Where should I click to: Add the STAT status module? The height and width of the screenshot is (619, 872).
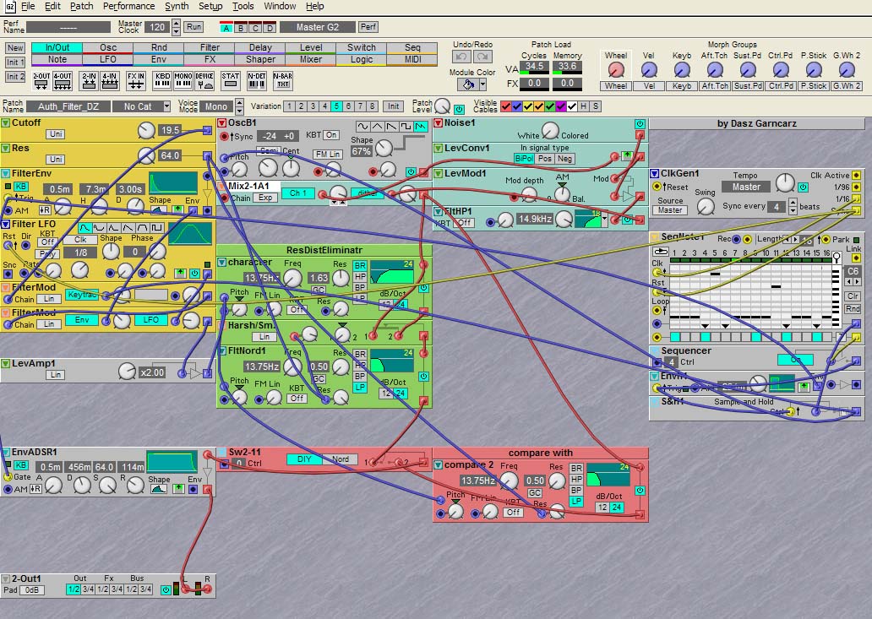tap(230, 80)
